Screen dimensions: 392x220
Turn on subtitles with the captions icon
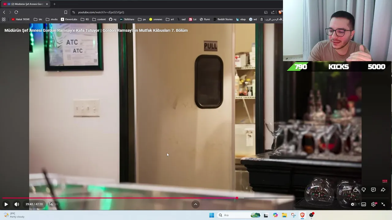click(364, 204)
